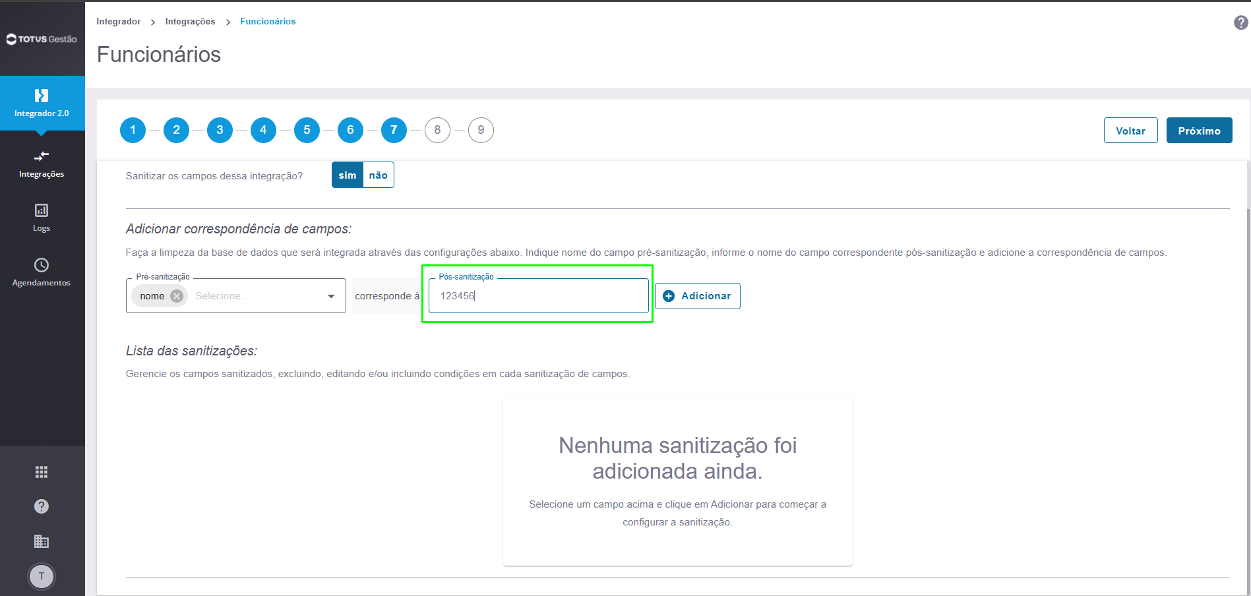
Task: Click the sidebar help question icon
Action: coord(42,506)
